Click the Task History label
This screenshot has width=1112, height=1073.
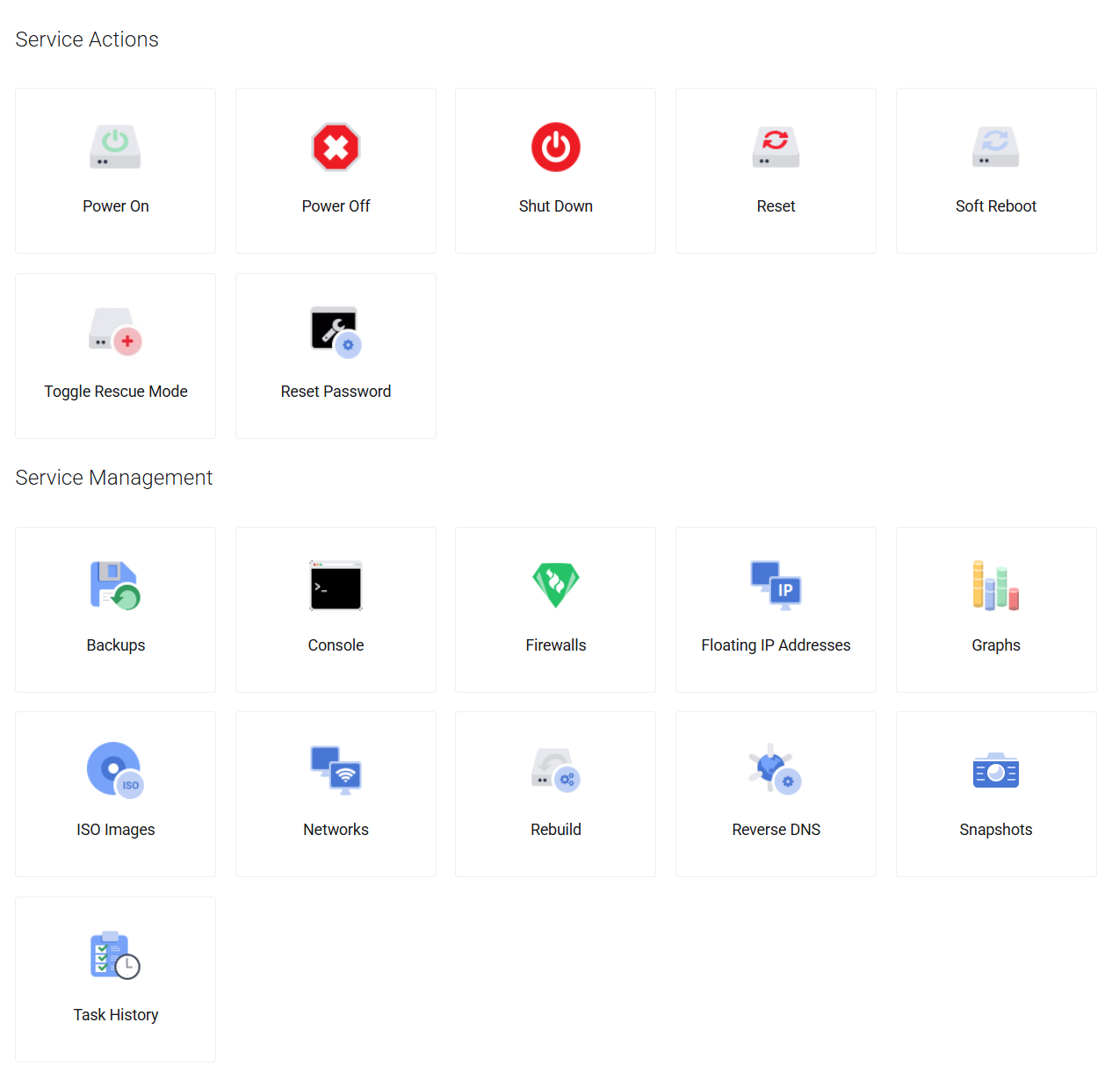(x=116, y=1015)
